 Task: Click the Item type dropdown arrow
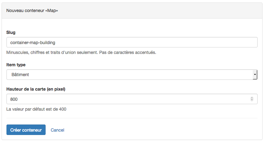click(255, 75)
